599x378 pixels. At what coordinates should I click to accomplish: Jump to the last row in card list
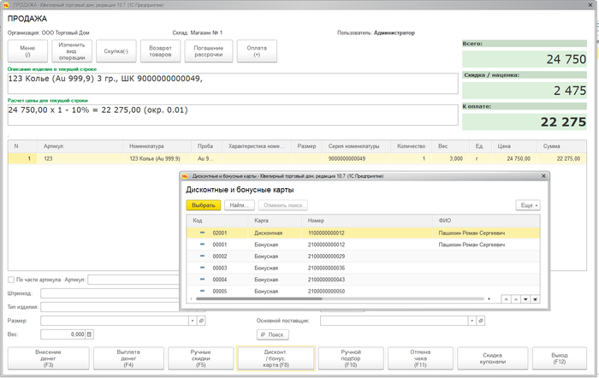536,298
